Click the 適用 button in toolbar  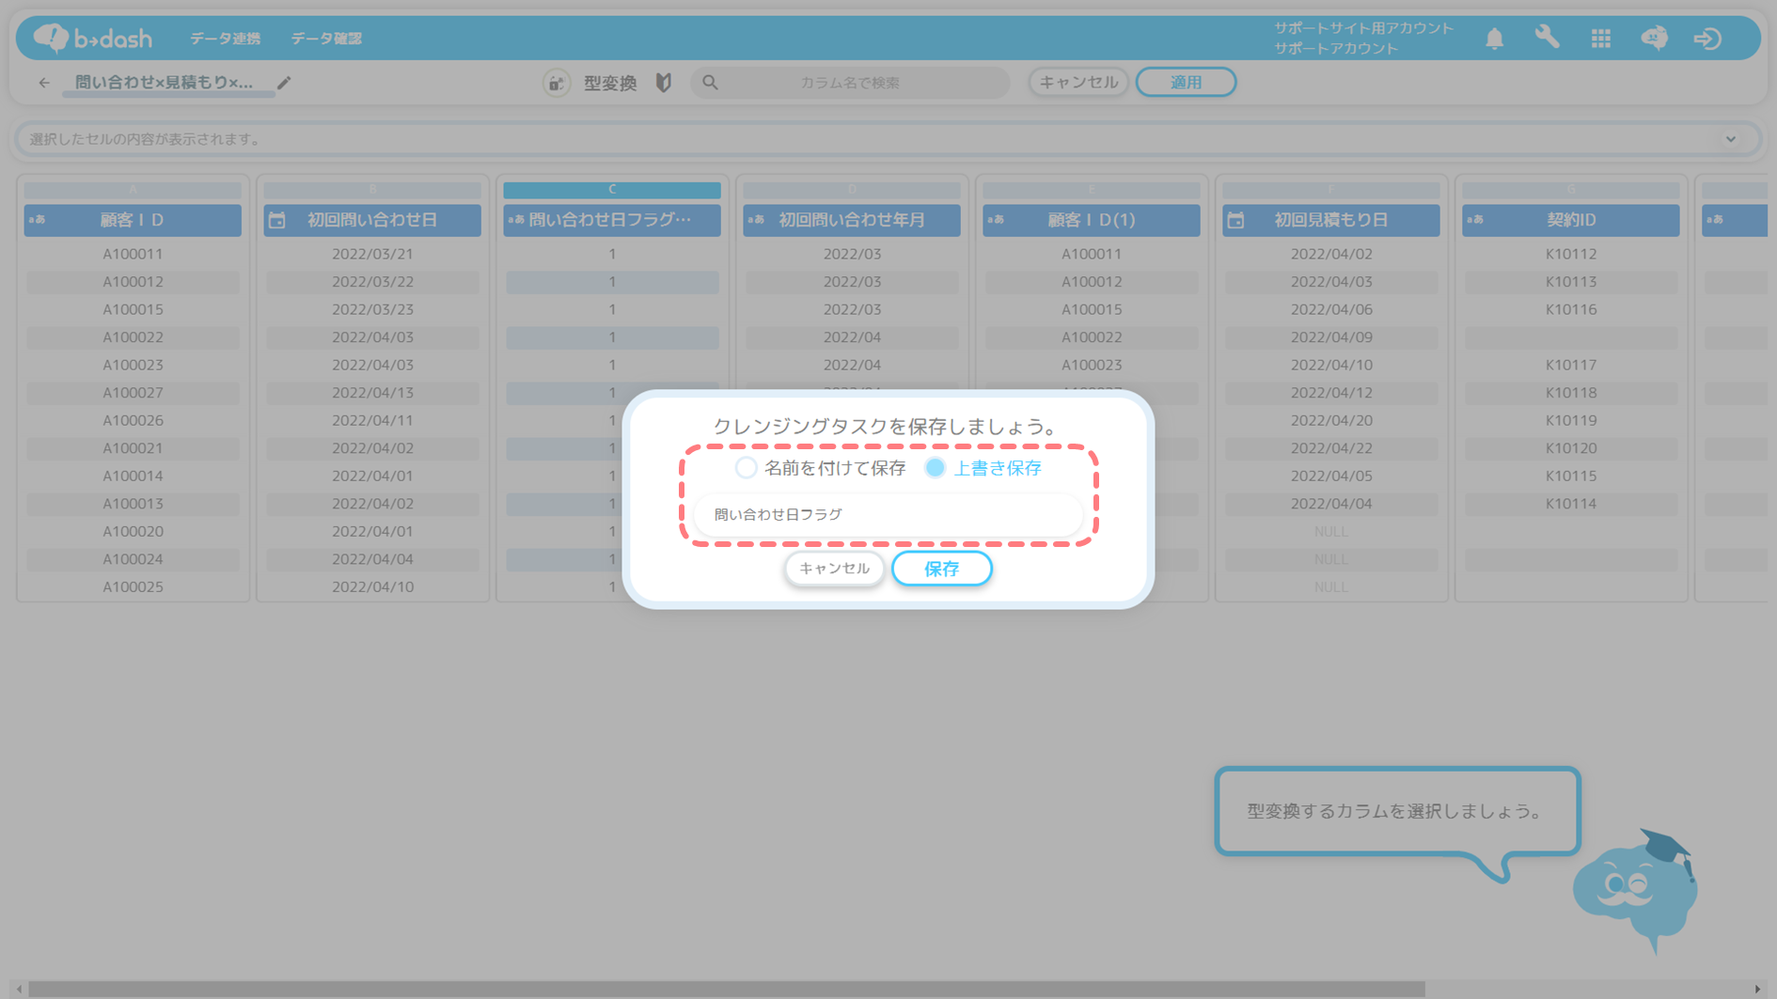coord(1186,83)
